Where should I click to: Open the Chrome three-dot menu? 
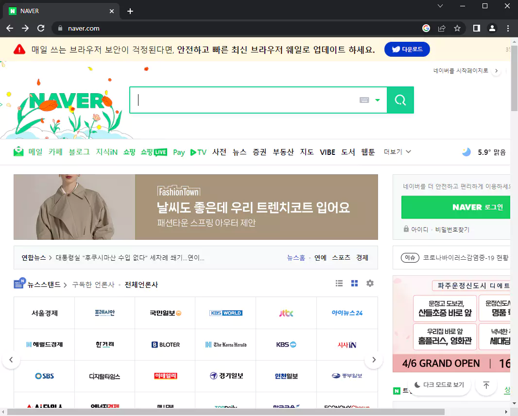point(508,28)
